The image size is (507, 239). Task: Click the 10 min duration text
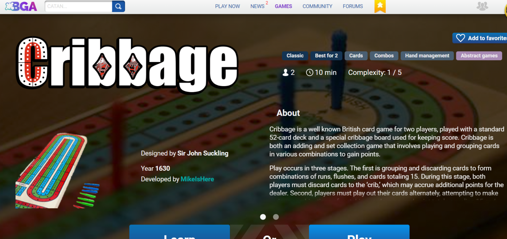coord(326,73)
